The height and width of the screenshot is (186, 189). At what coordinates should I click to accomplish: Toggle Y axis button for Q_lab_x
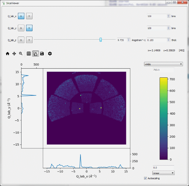[29, 16]
